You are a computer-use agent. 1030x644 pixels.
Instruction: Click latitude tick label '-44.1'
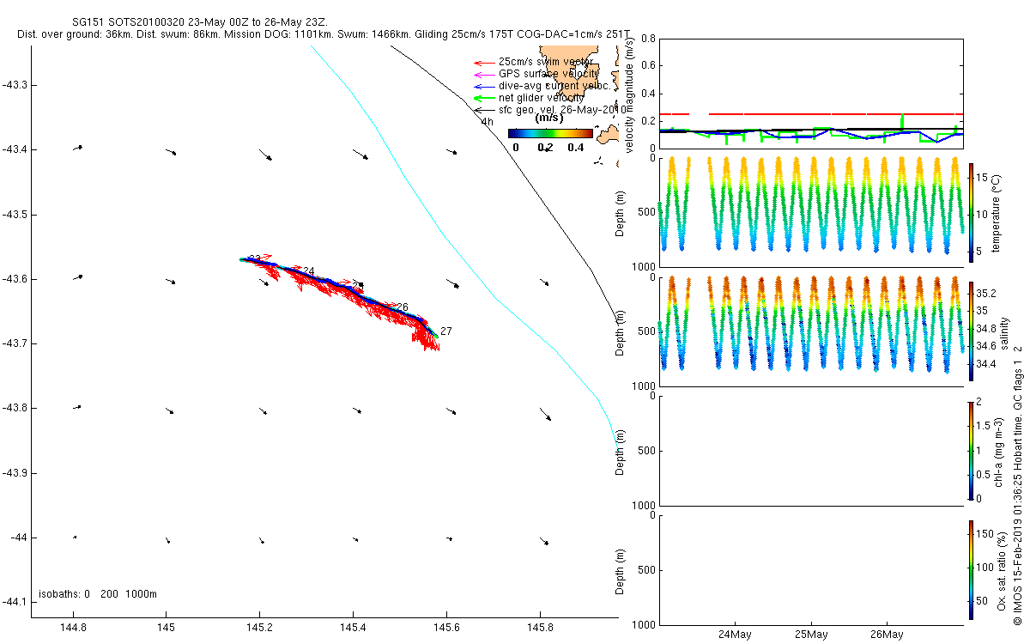coord(15,602)
